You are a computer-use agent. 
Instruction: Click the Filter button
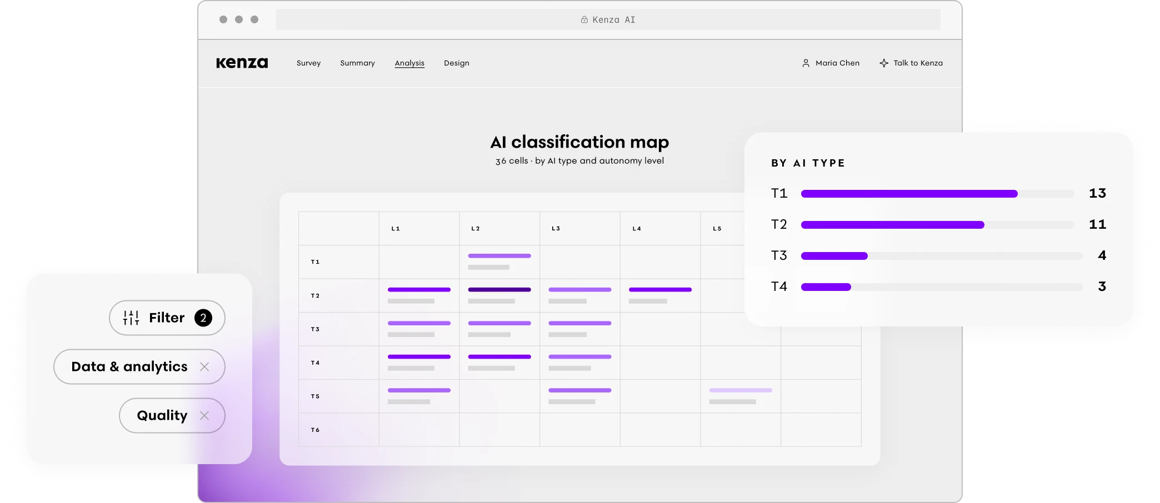167,318
